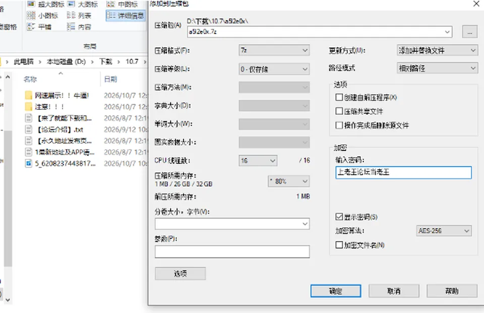Image resolution: width=484 pixels, height=313 pixels.
Task: Click the file icon for 1最新地址及APP...
Action: click(x=28, y=152)
